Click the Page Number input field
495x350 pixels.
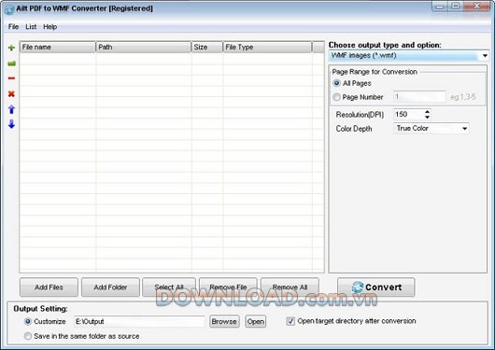click(x=419, y=96)
